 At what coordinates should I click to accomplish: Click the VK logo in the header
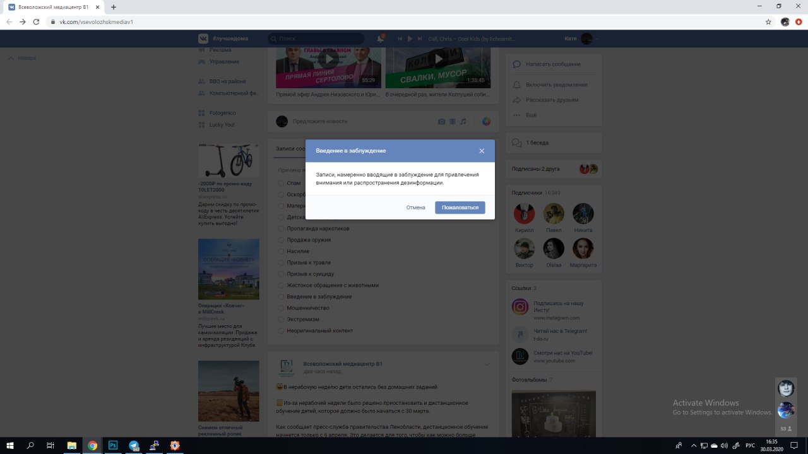click(203, 38)
